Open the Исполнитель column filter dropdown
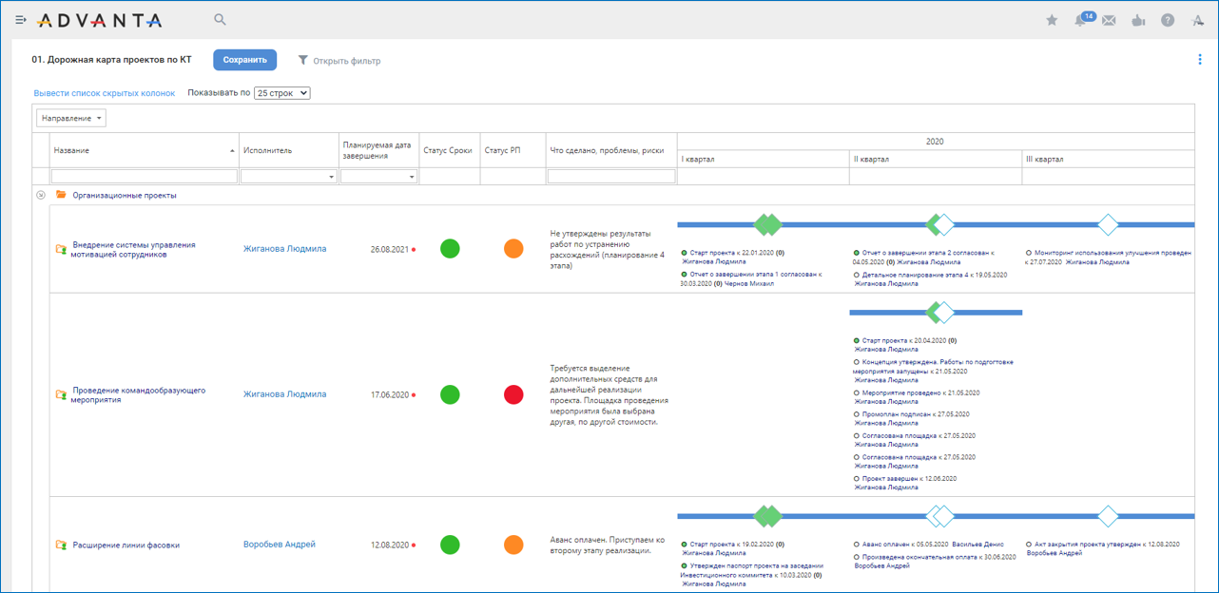 pos(288,177)
